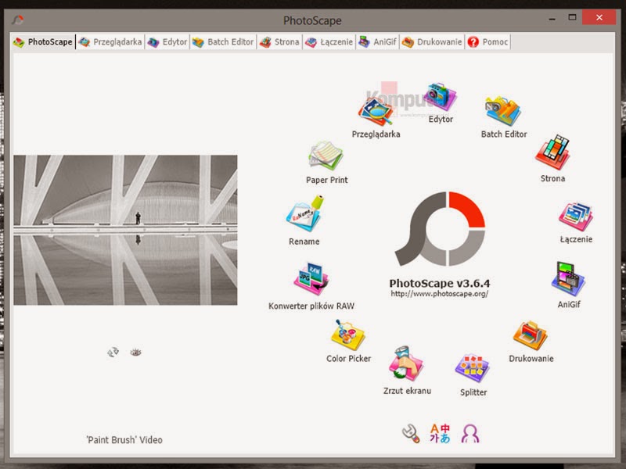Switch to the Strona tab

click(x=279, y=42)
